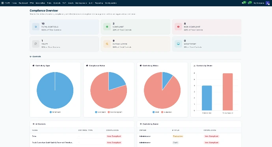
Task: Click the blue Administrator bar in owner chart
Action: (207, 98)
